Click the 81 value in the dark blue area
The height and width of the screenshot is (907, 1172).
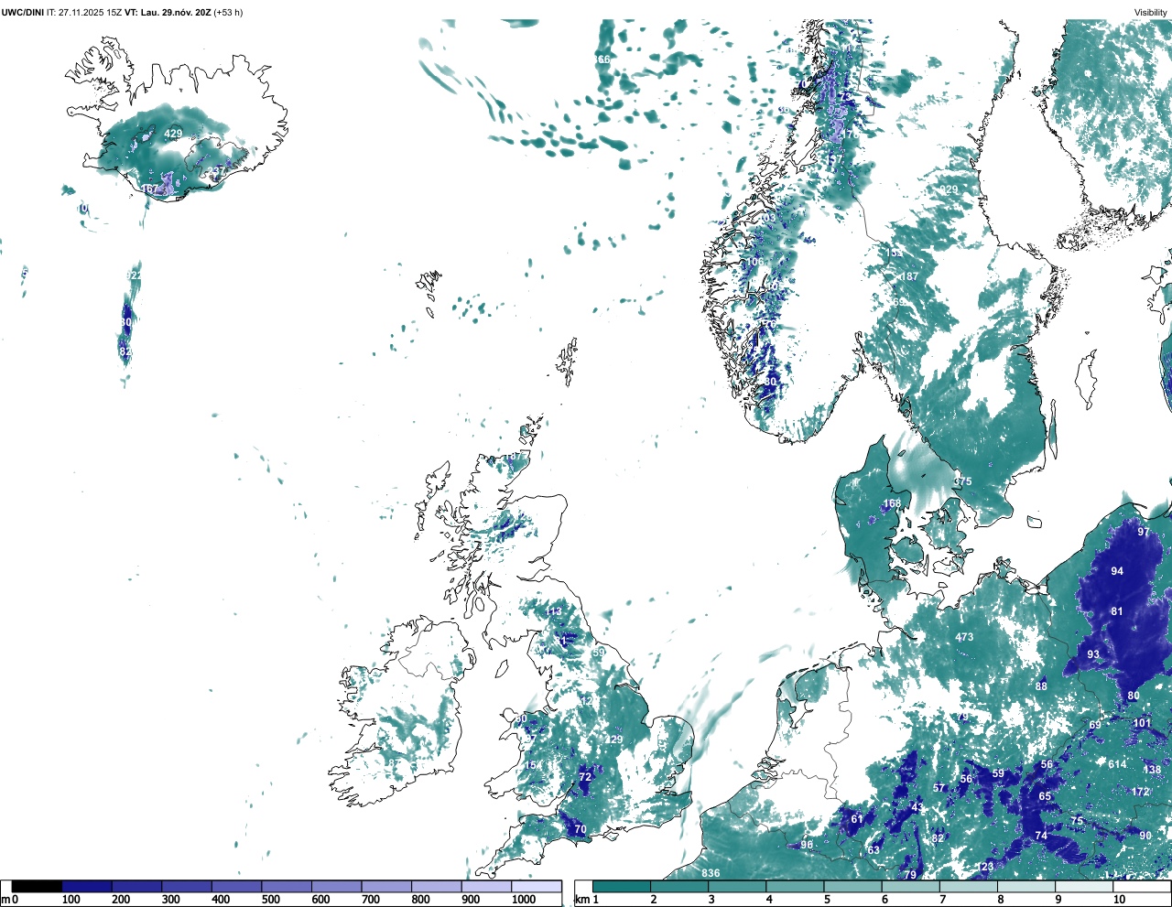1117,611
